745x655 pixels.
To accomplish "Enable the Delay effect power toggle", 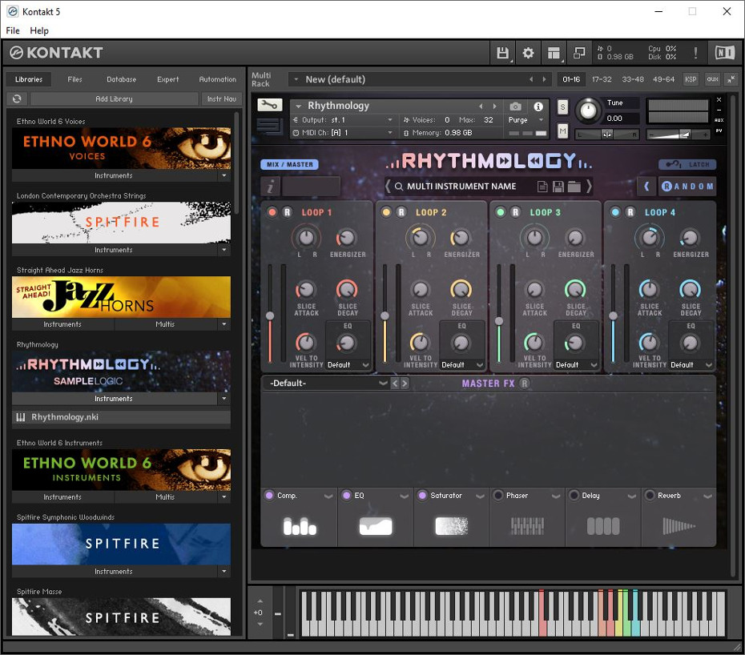I will (574, 496).
